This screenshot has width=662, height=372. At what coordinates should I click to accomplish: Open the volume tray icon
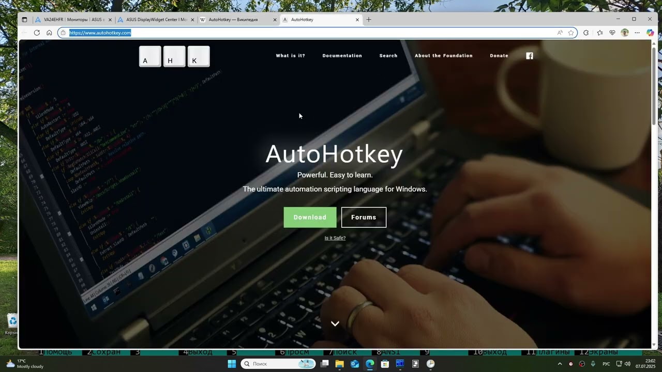[x=627, y=364]
